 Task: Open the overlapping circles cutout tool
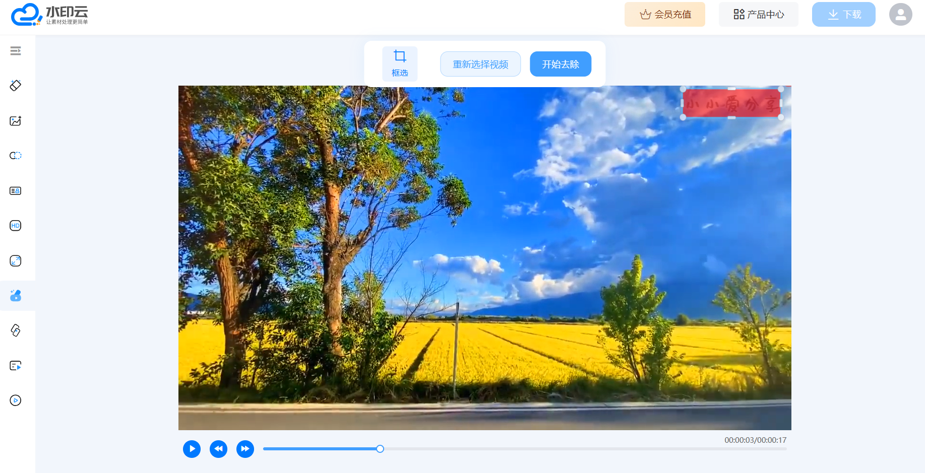[x=16, y=156]
